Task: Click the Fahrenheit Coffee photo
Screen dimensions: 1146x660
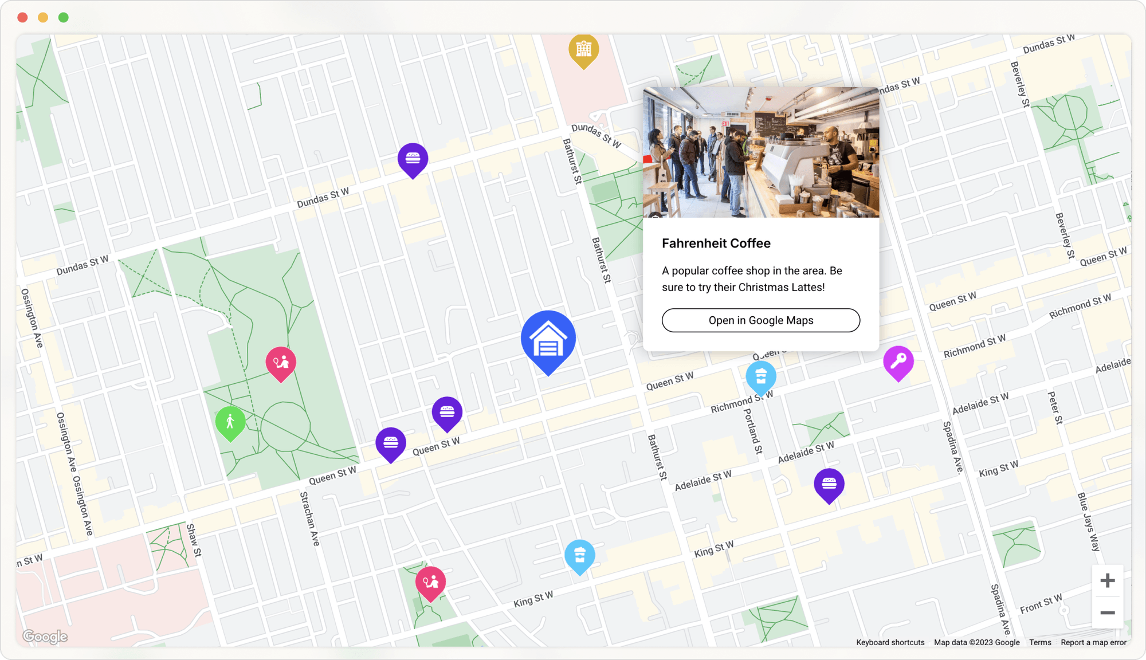Action: coord(761,154)
